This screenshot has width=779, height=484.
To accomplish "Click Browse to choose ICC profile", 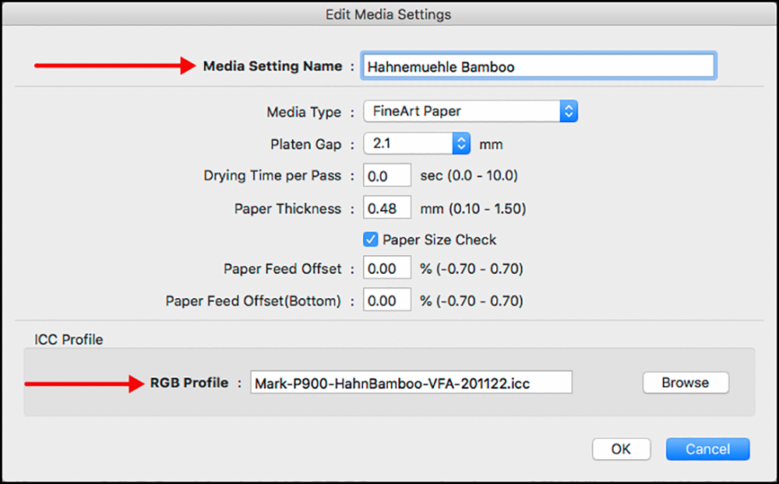I will pos(686,383).
